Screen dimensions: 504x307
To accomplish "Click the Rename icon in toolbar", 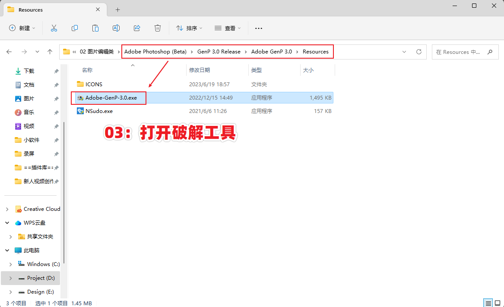I will pos(116,28).
